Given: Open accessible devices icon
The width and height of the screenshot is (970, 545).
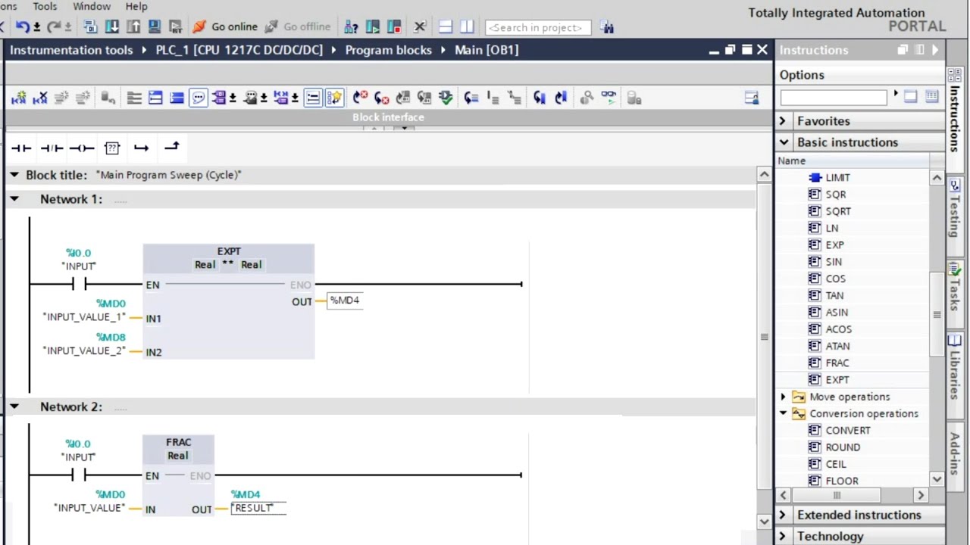Looking at the screenshot, I should click(351, 27).
